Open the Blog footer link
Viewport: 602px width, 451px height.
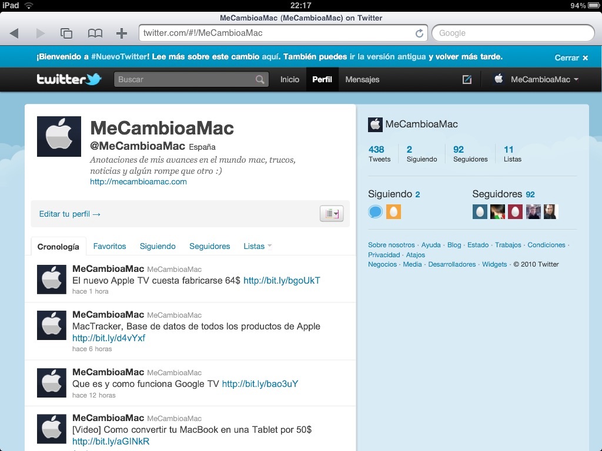coord(454,245)
